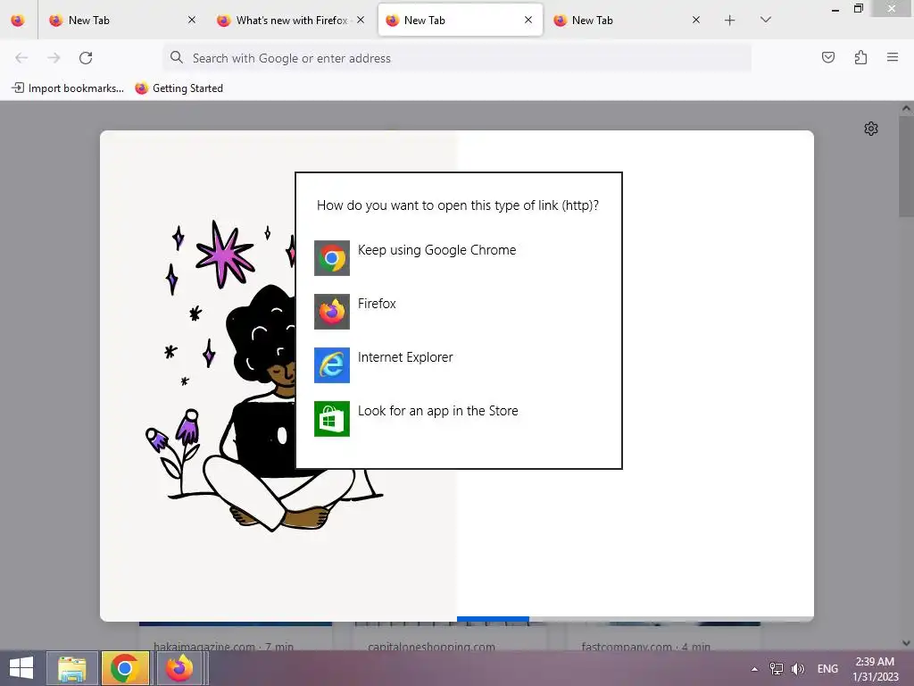Click the ENG language indicator
Viewport: 914px width, 686px height.
(x=827, y=669)
